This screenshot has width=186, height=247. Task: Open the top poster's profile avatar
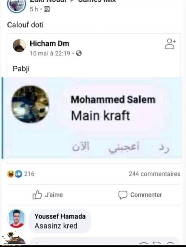click(x=17, y=5)
